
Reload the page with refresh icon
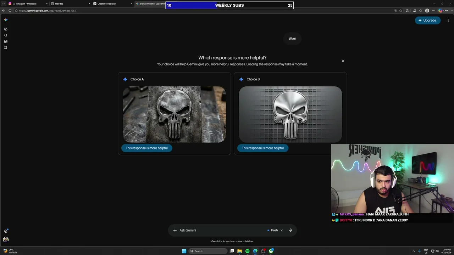10,11
